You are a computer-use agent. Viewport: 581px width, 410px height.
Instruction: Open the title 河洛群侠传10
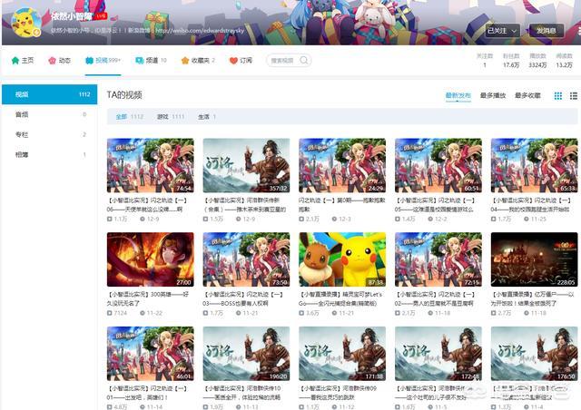tap(242, 393)
